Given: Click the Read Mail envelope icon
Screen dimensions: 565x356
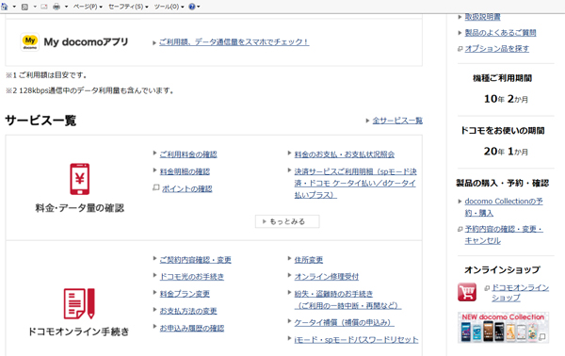Looking at the screenshot, I should [44, 7].
